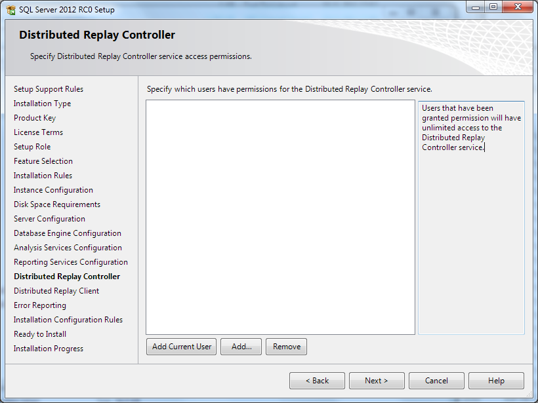Screen dimensions: 538x403
Task: Select Ready to Install step
Action: tap(40, 334)
